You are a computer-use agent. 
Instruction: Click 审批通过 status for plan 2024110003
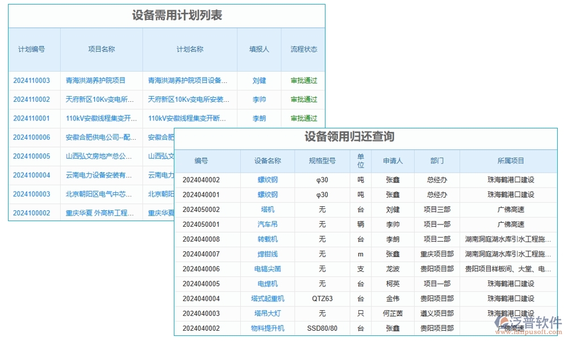pos(304,80)
